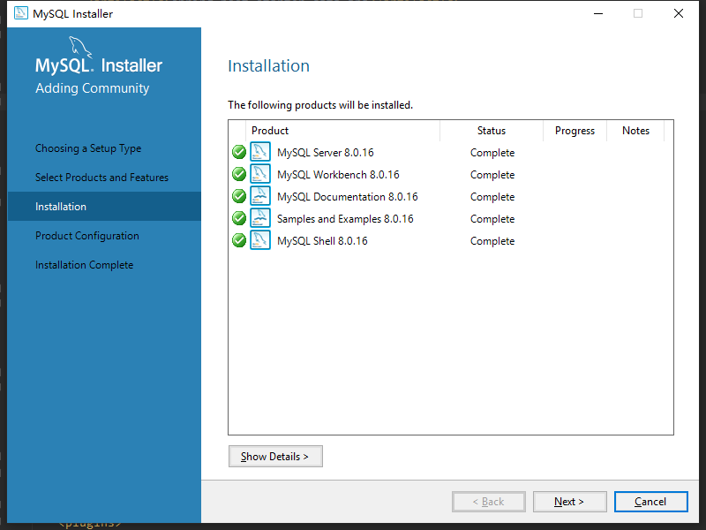The width and height of the screenshot is (706, 530).
Task: Click Next to continue to configuration
Action: point(569,502)
